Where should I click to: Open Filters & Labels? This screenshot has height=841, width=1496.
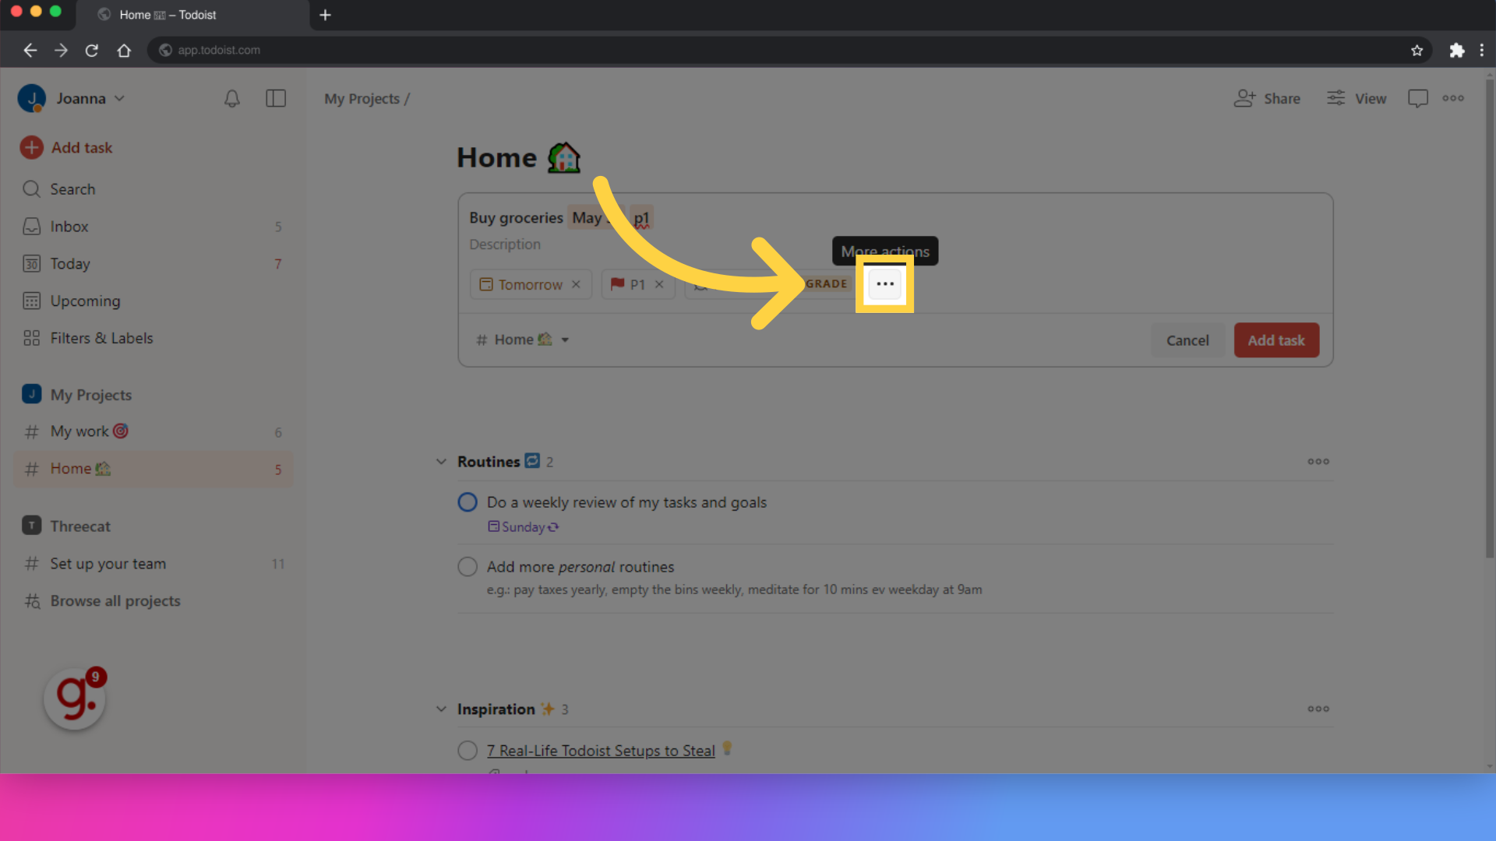(x=153, y=338)
